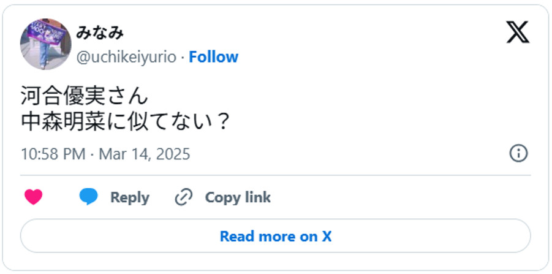Open the info circle icon
552x274 pixels.
(518, 153)
